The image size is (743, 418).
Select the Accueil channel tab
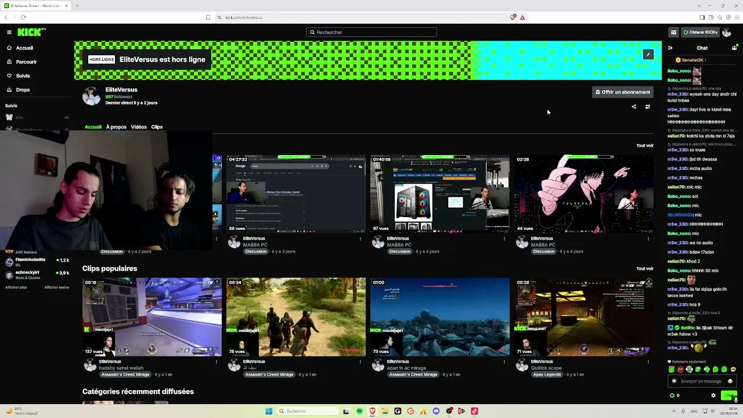click(x=93, y=127)
